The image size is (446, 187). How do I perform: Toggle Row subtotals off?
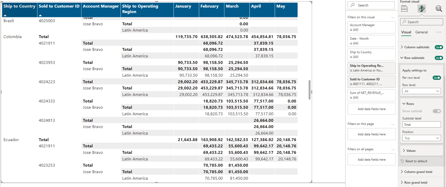[439, 58]
